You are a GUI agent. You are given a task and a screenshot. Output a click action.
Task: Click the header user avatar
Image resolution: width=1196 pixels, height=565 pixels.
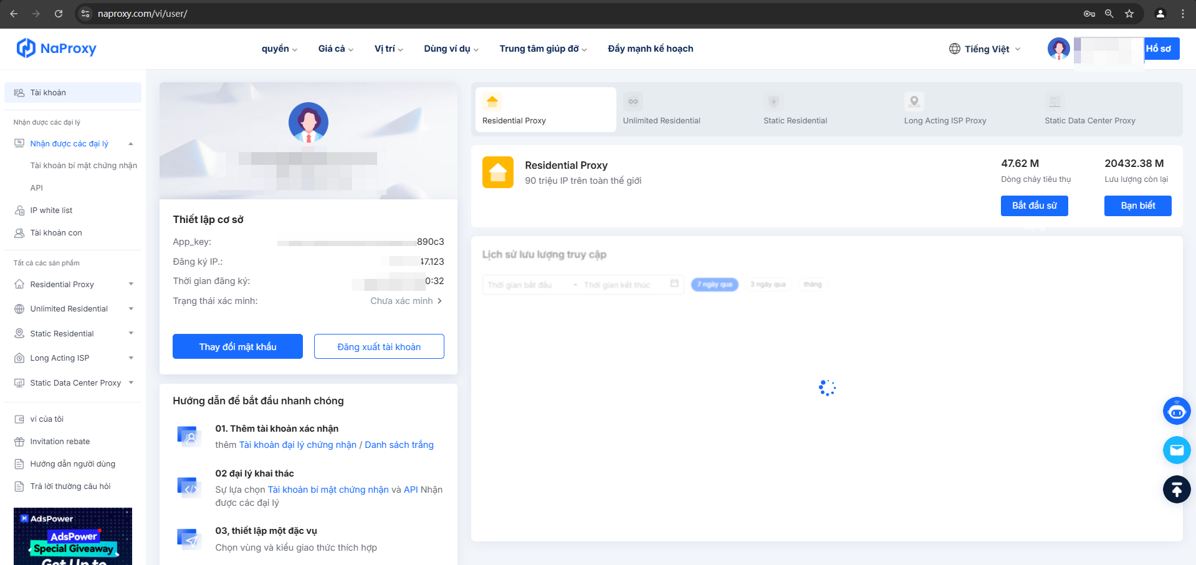(1058, 49)
